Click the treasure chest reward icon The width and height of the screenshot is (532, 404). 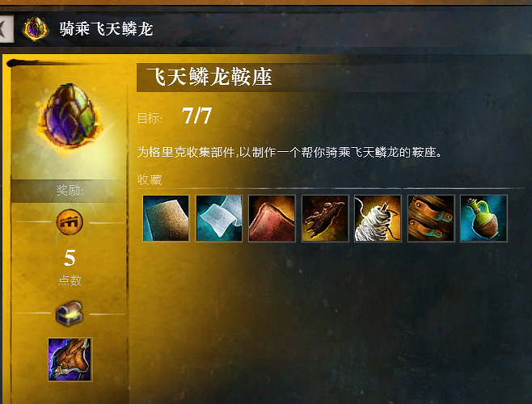pos(70,313)
